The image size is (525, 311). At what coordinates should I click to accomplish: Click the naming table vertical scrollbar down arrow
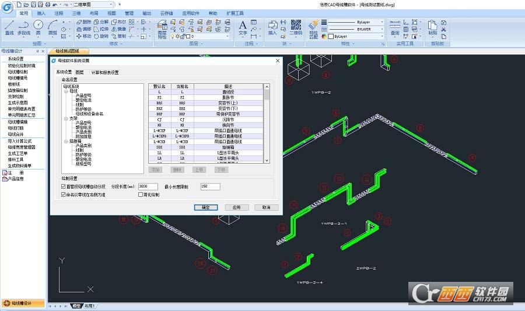tap(267, 161)
